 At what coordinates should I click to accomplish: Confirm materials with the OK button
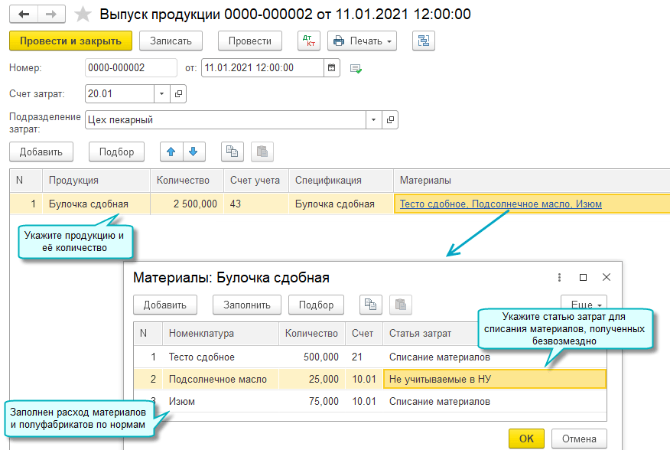pos(526,439)
